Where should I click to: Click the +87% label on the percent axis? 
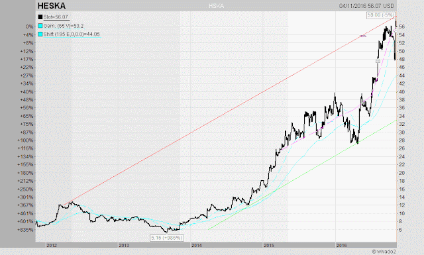27,132
